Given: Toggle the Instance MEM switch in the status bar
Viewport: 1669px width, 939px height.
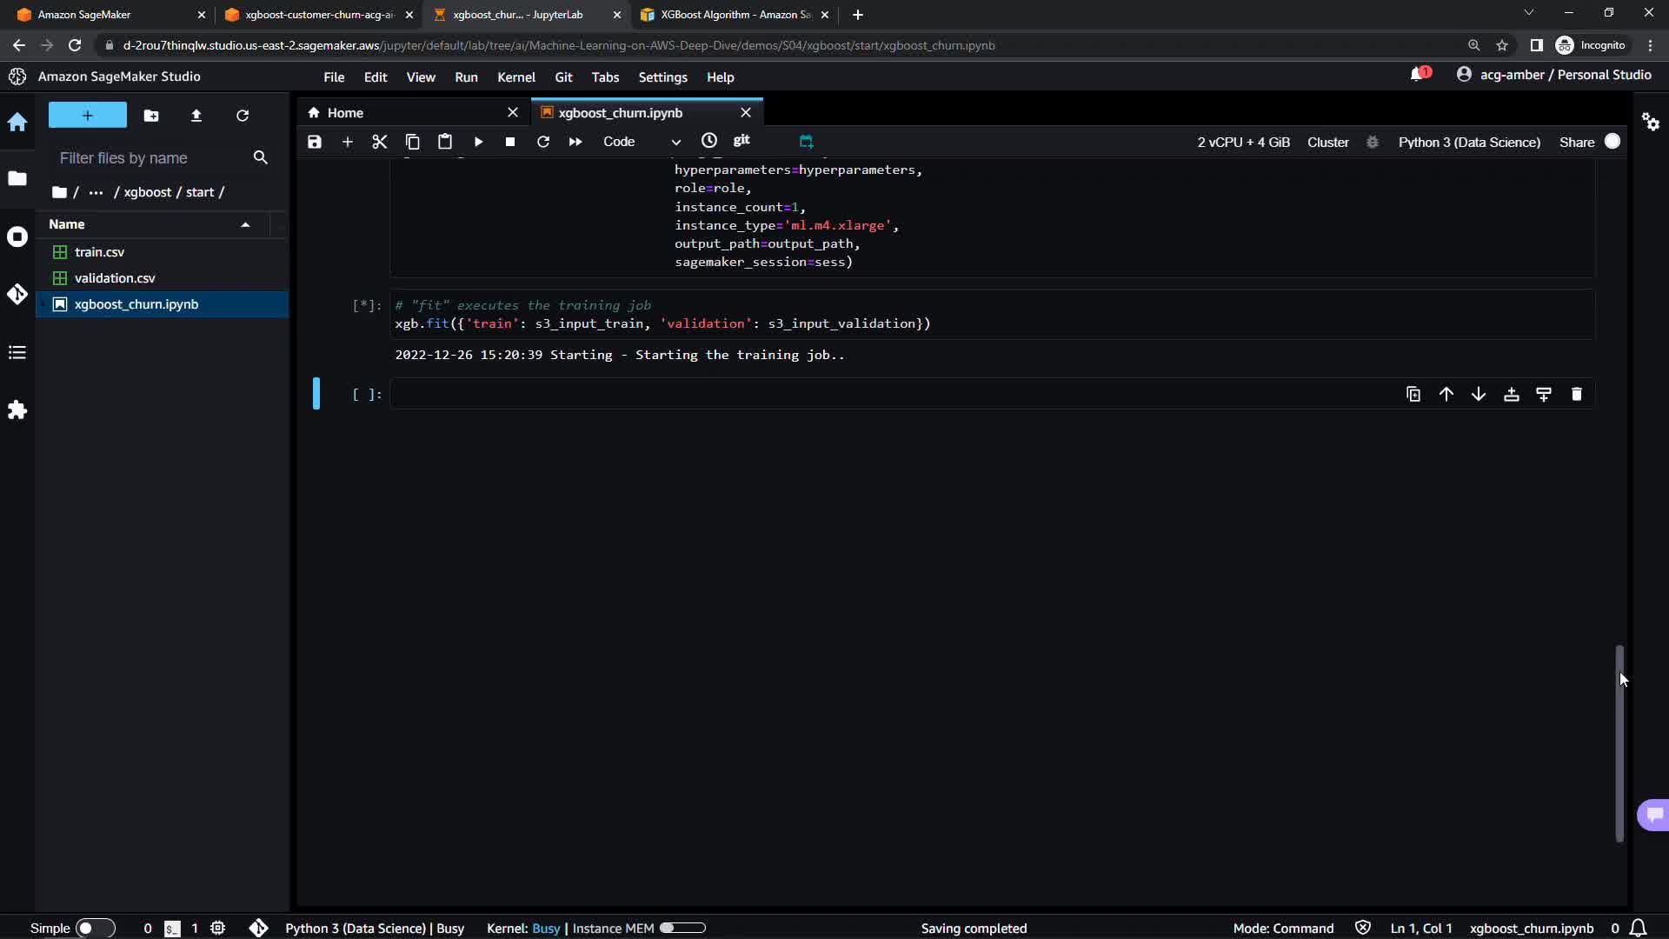Looking at the screenshot, I should (682, 928).
